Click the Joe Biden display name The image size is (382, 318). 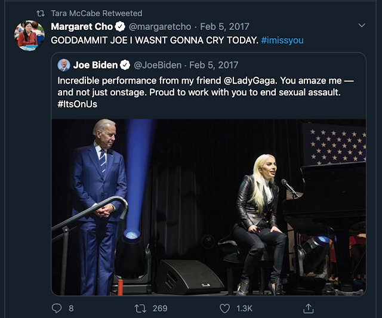95,65
